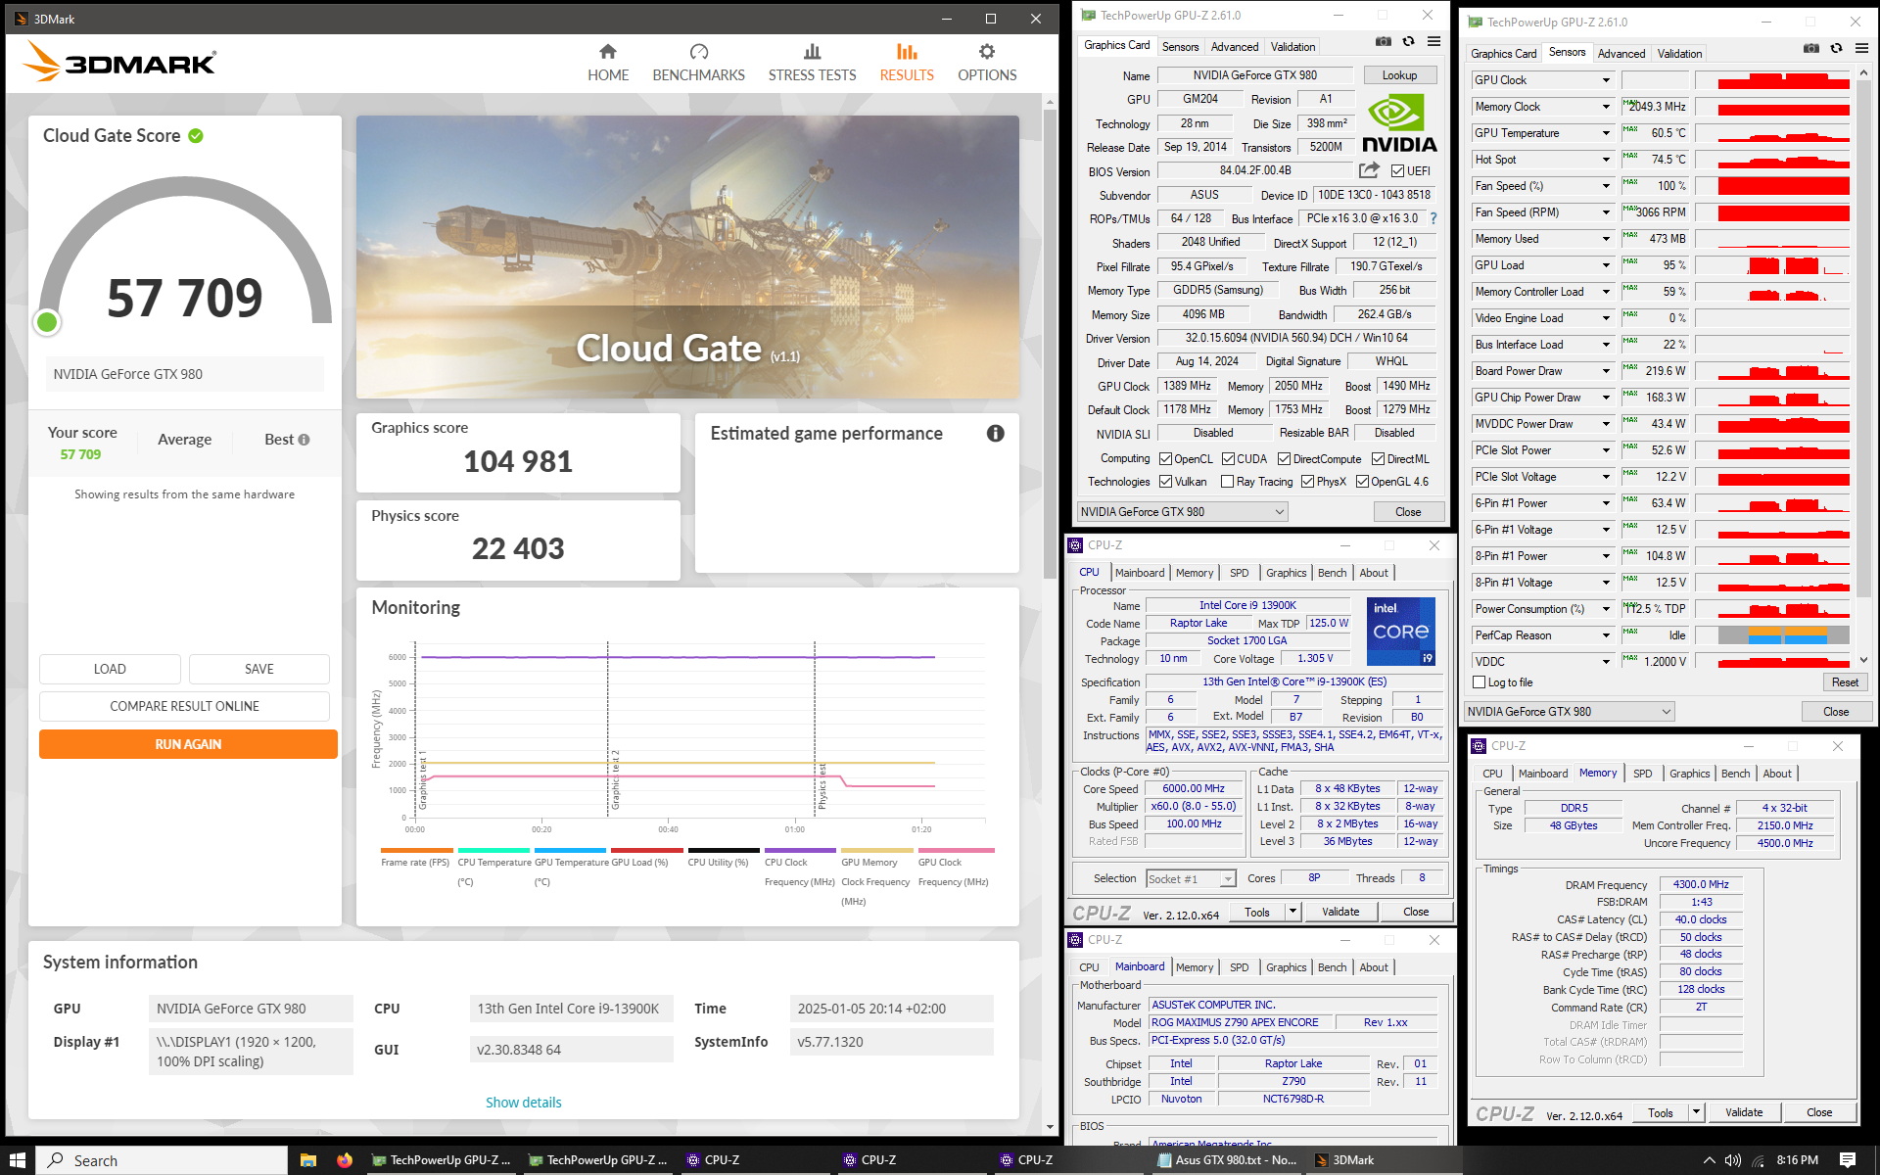
Task: Open GPU selector dropdown in Sensors window
Action: click(1569, 712)
